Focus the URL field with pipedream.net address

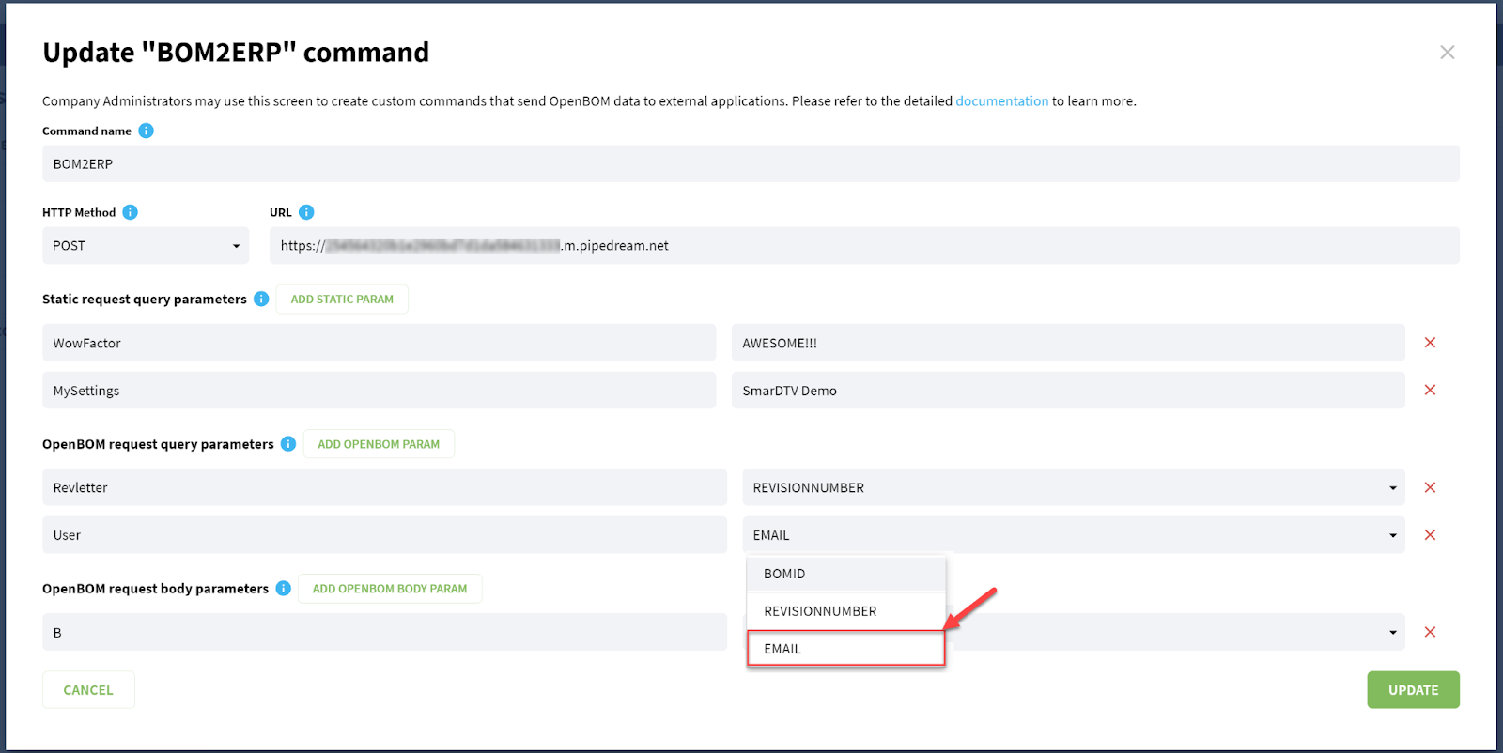click(x=864, y=245)
